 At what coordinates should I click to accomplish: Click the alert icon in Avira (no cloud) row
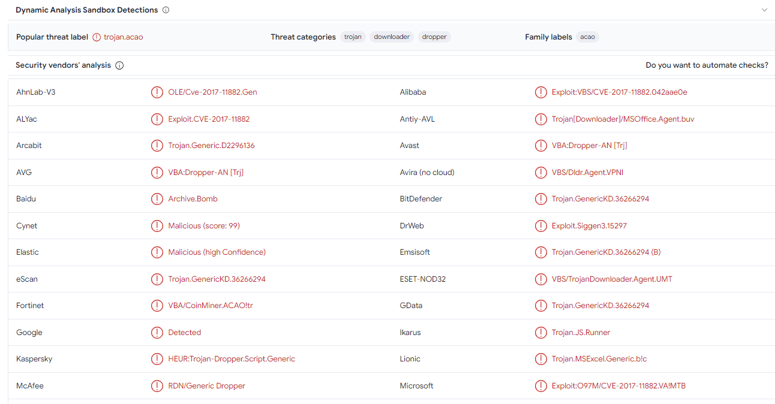point(540,173)
